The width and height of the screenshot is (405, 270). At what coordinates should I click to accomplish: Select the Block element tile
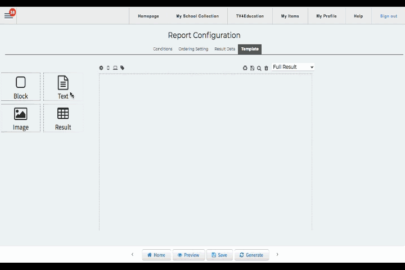21,87
